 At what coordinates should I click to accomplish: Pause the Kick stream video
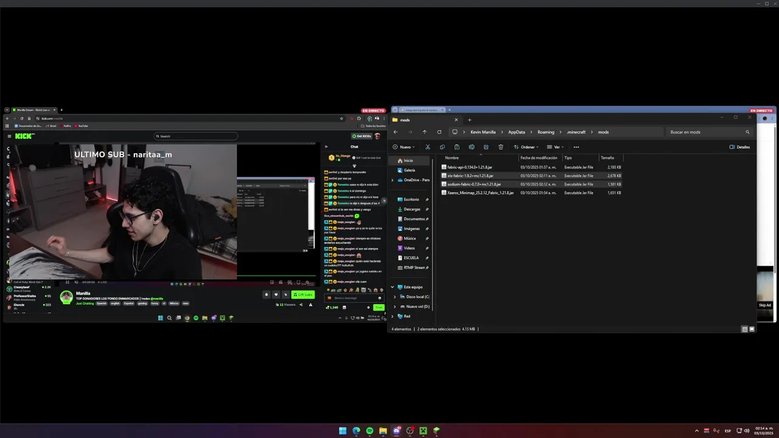tap(68, 282)
